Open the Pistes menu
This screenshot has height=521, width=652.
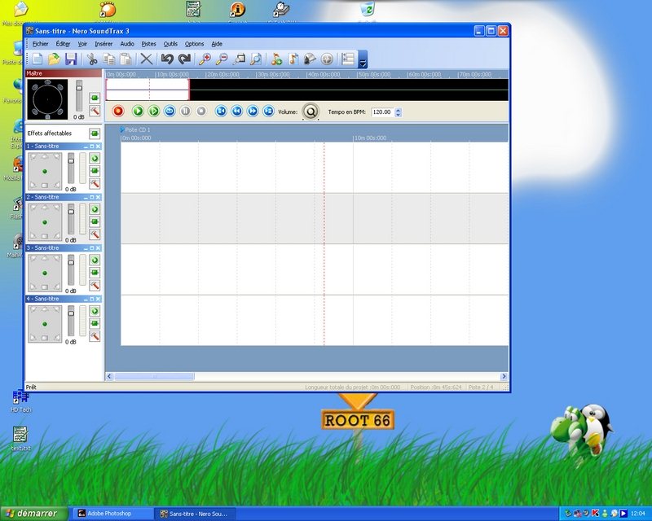click(x=148, y=44)
